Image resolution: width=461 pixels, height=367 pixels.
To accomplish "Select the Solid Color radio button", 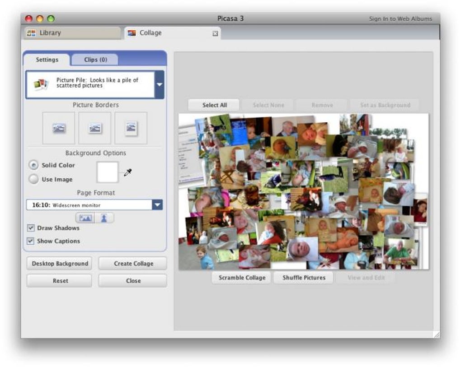I will click(34, 165).
